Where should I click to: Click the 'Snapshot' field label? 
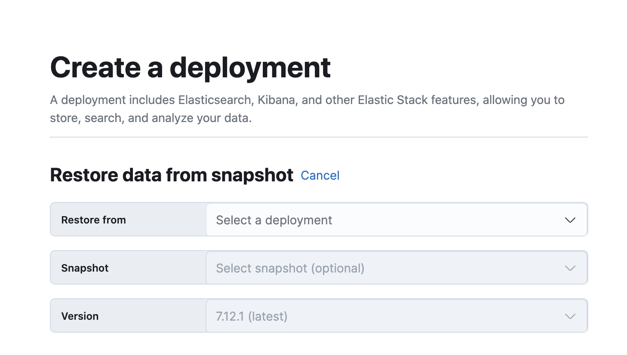coord(85,268)
